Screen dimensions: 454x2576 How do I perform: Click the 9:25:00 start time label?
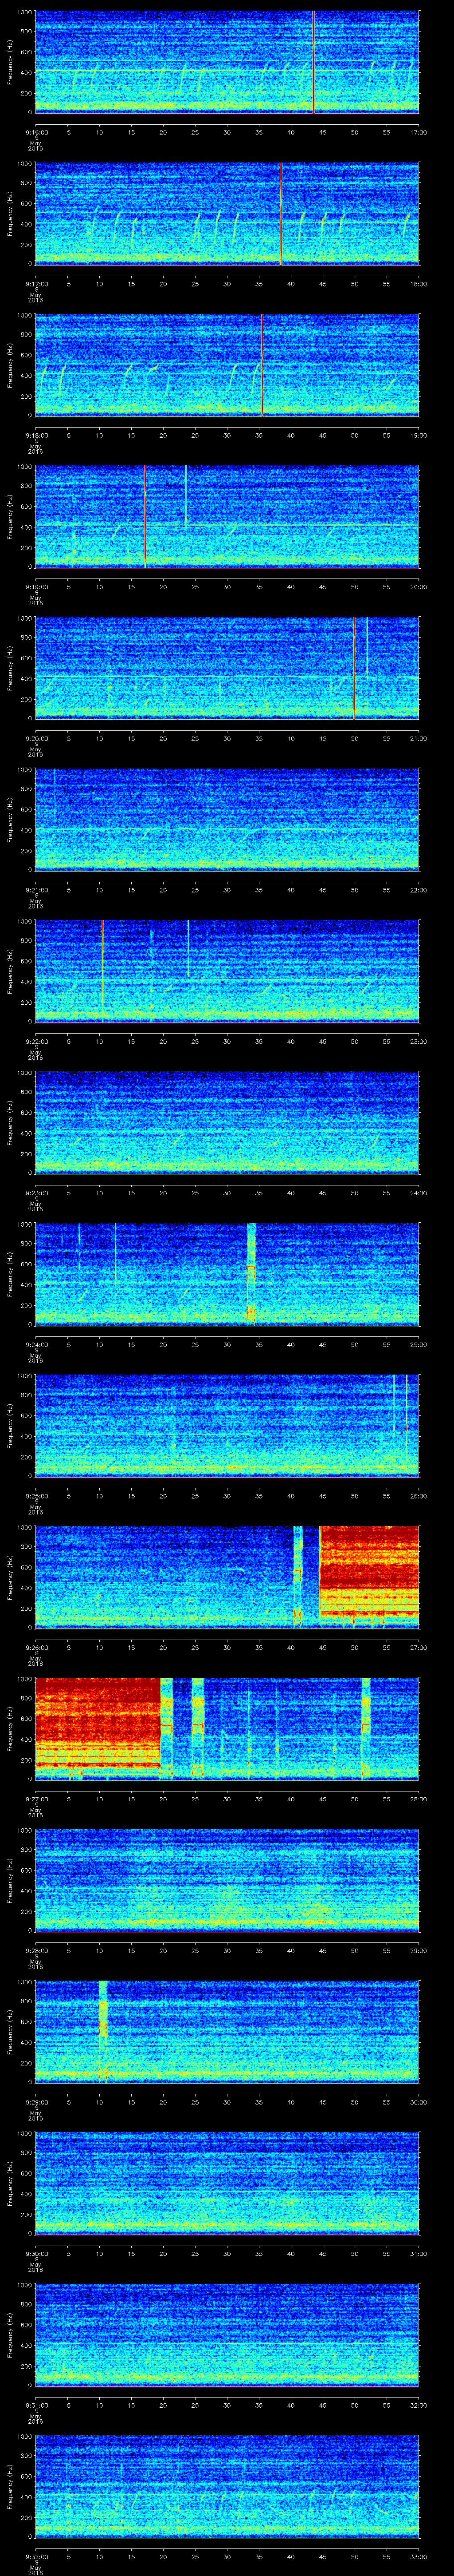(36, 1496)
